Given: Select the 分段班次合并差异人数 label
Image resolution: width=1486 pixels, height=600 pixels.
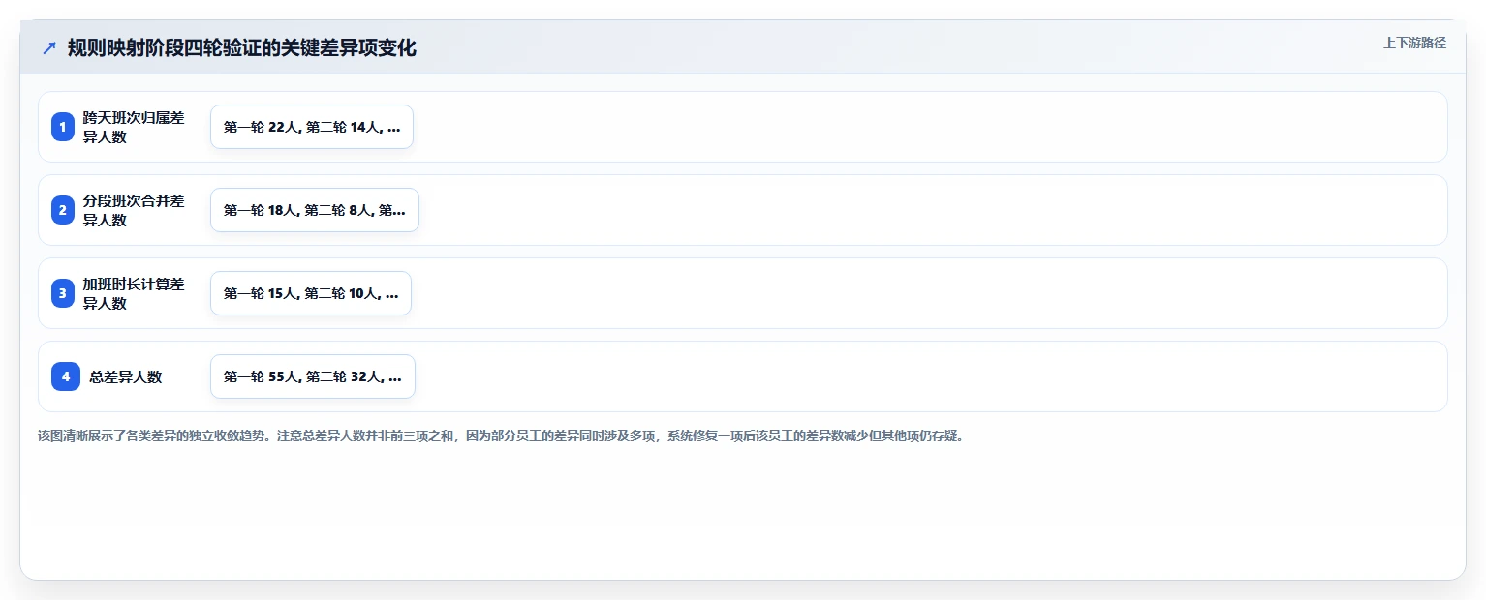Looking at the screenshot, I should [134, 210].
